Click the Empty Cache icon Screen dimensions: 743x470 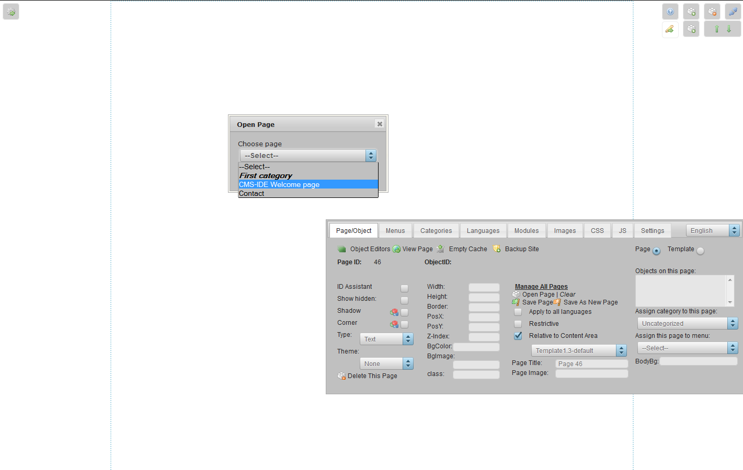click(440, 249)
